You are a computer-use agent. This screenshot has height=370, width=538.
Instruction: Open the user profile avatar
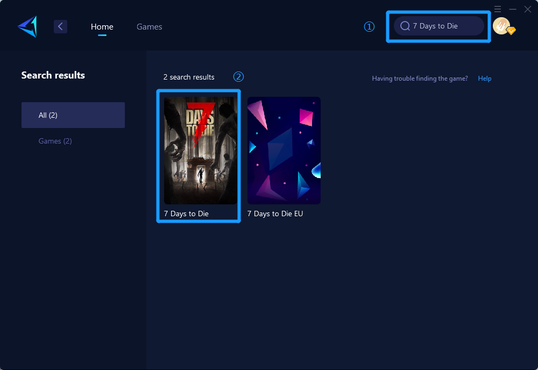(x=501, y=26)
